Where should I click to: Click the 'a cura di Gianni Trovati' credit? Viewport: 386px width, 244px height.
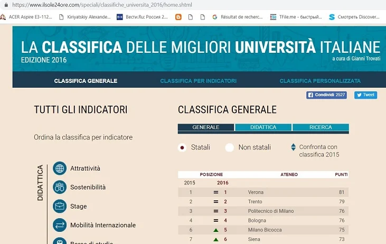click(x=356, y=59)
